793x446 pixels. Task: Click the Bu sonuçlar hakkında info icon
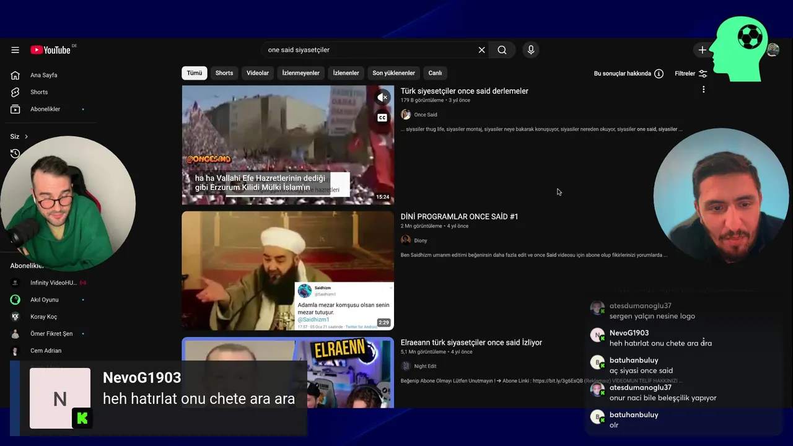tap(659, 74)
